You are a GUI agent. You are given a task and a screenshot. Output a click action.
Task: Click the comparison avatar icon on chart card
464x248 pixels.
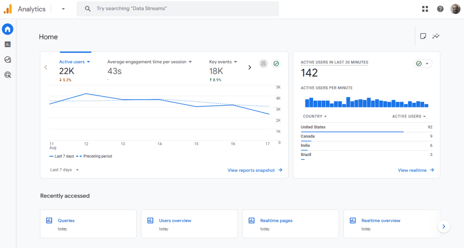(x=263, y=64)
